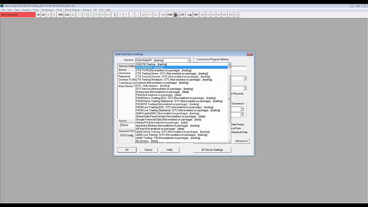Viewport: 368px width, 207px height.
Task: Select CTS Trading Wedbush - DTC entry
Action: [182, 80]
